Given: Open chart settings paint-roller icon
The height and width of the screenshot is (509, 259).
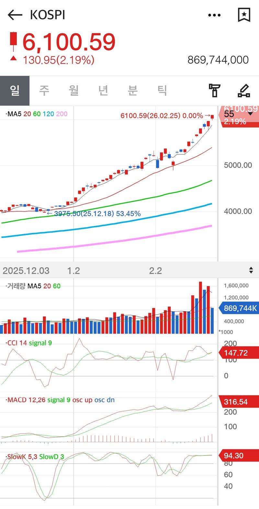Looking at the screenshot, I should [x=214, y=90].
